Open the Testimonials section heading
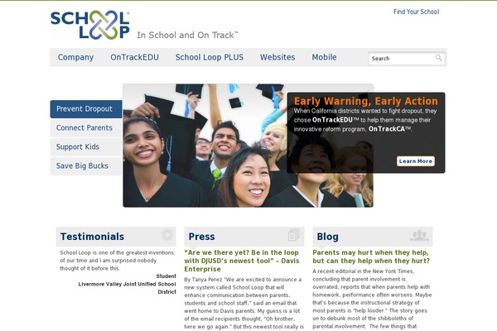Viewport: 497px width, 331px height. tap(92, 237)
